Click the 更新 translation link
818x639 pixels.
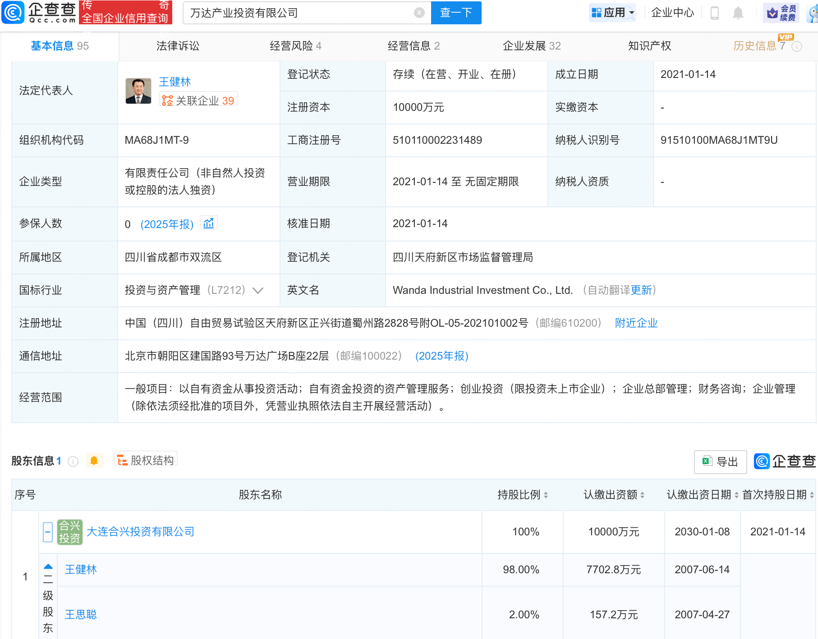641,290
